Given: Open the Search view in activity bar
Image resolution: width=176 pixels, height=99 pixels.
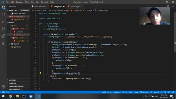Looking at the screenshot, I should point(3,14).
